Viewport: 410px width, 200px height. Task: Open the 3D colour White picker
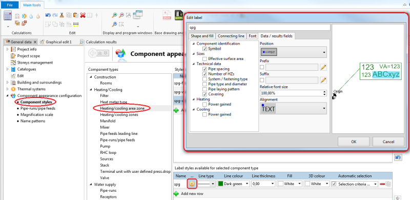click(317, 184)
